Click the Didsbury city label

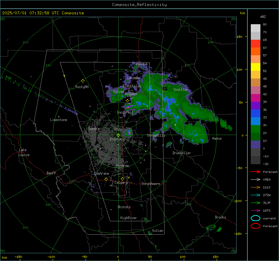(117, 139)
